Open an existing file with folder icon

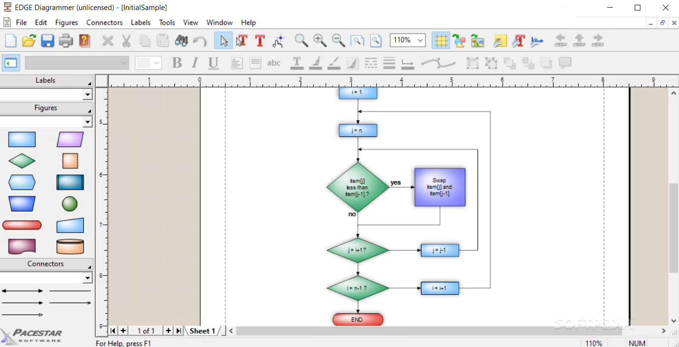29,41
